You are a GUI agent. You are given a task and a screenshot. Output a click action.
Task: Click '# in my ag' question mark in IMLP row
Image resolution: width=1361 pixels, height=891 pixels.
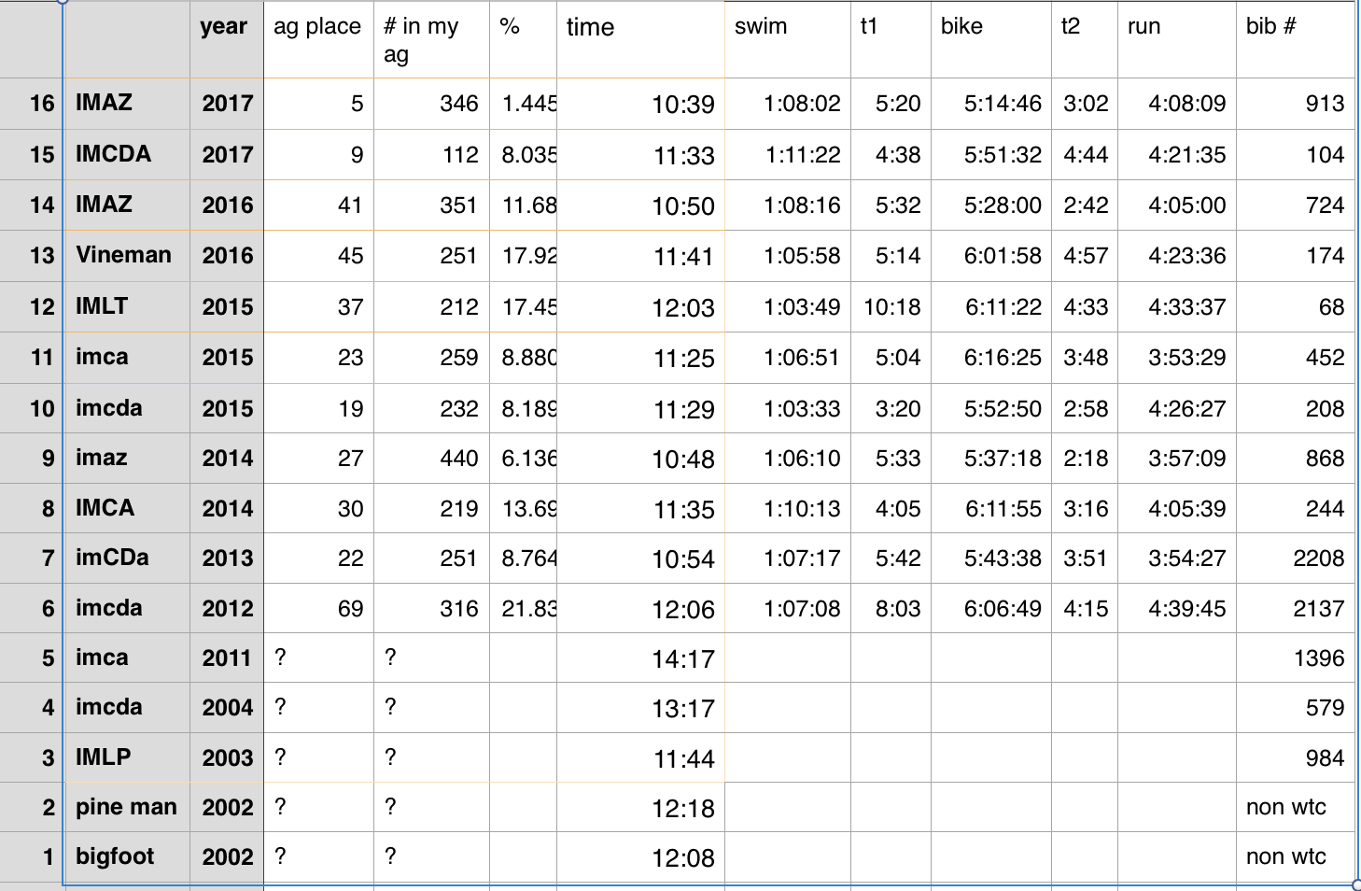click(431, 757)
